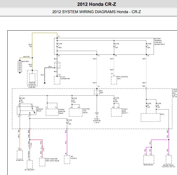Select the "BATTERY TERMINAL FUSE BOX" label
Viewport: 177px width, 175px height.
point(159,41)
